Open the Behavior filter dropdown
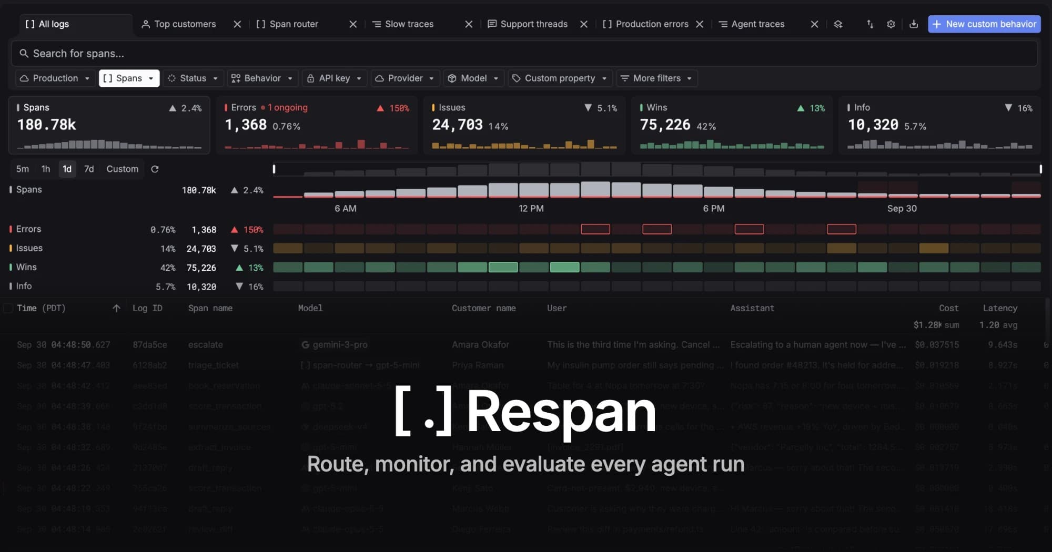The height and width of the screenshot is (552, 1052). [262, 78]
